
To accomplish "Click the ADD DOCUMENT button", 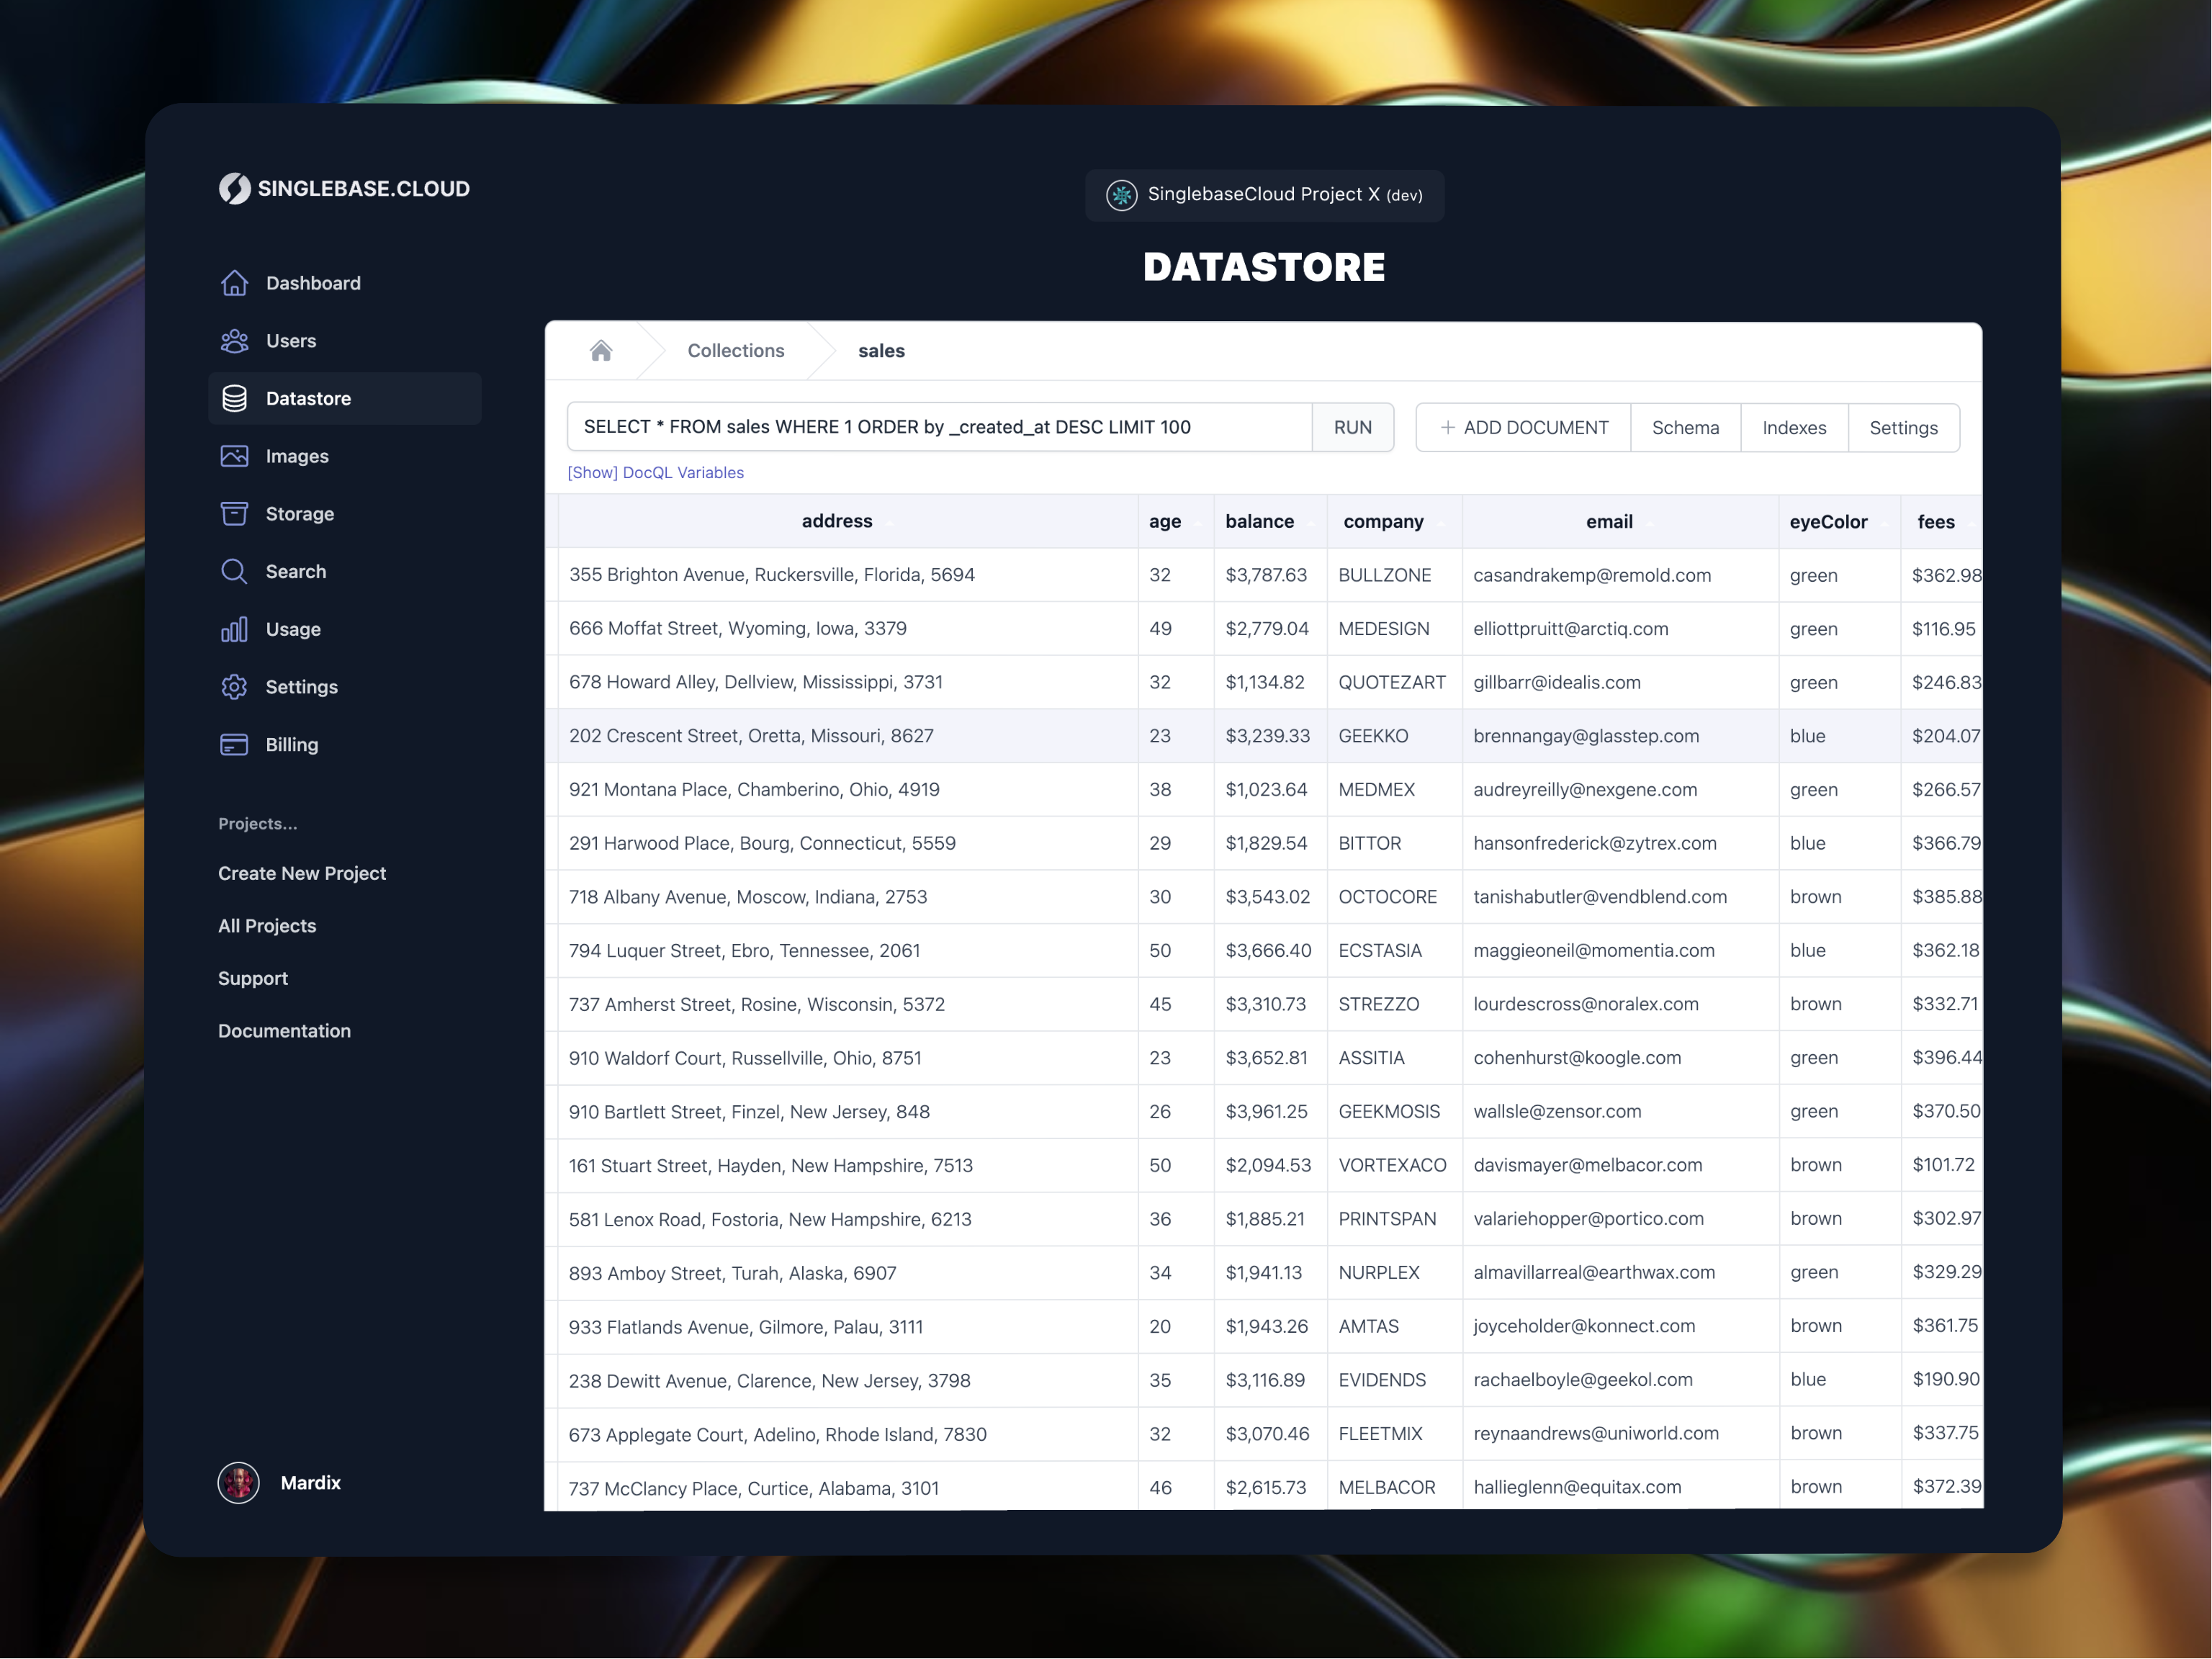I will 1523,428.
